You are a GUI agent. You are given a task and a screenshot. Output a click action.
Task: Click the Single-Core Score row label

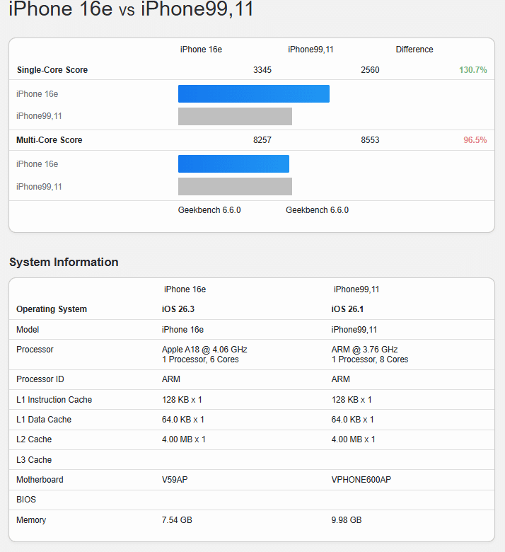coord(52,70)
